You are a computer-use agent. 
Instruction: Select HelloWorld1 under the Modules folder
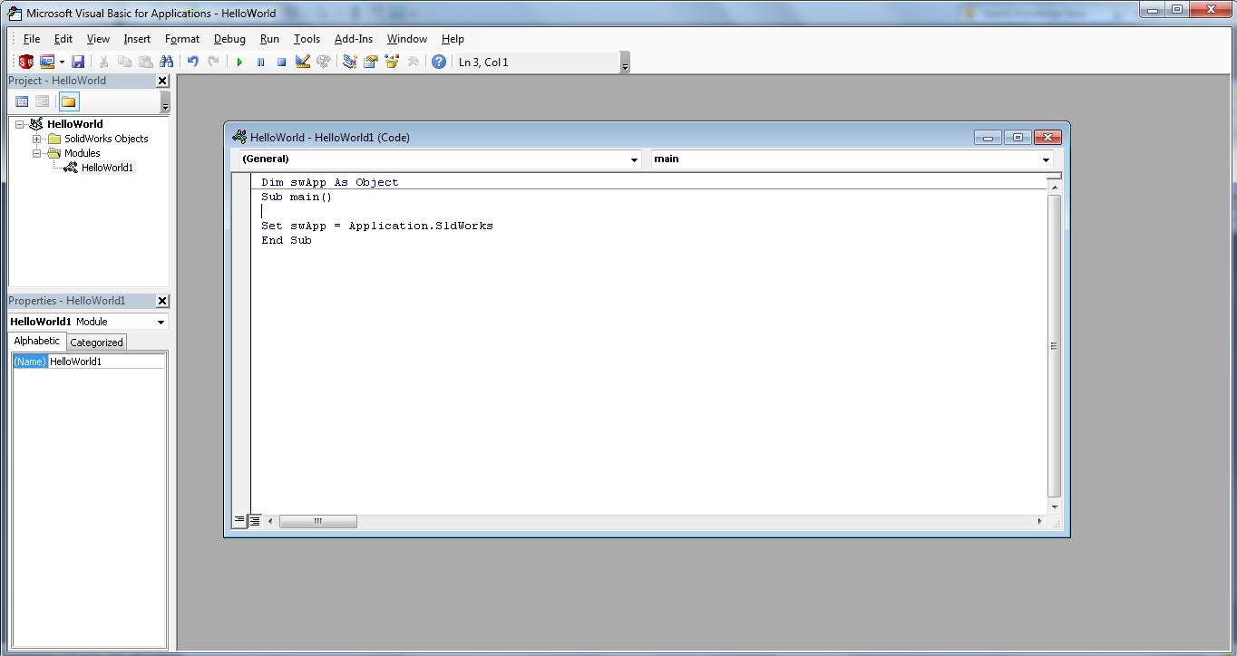(x=106, y=167)
